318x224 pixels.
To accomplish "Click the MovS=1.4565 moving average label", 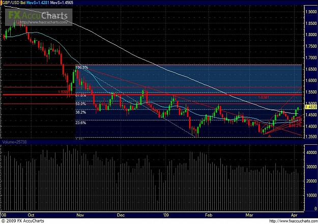I will (x=62, y=3).
